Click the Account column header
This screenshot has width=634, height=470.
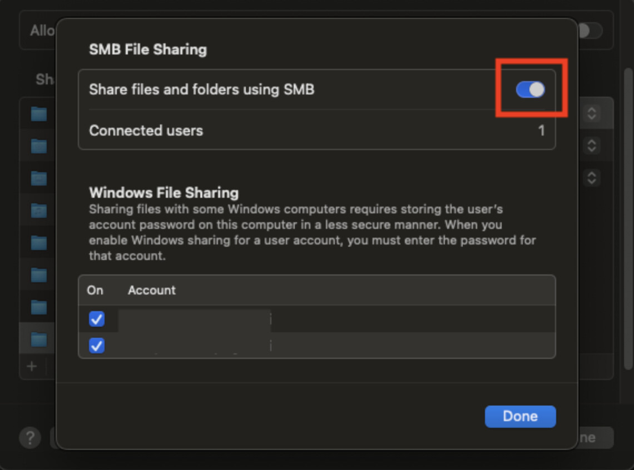tap(152, 290)
